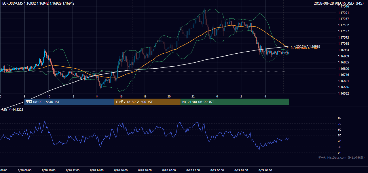The image size is (368, 173).
Task: Click hour tick 16 on price chart axis
Action: (121, 96)
